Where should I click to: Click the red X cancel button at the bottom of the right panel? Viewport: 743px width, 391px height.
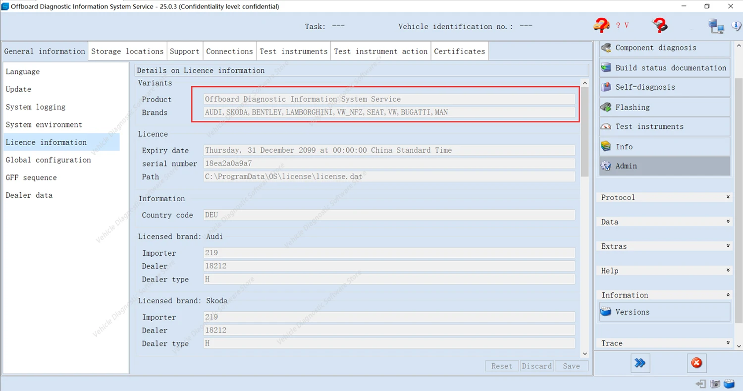[696, 363]
